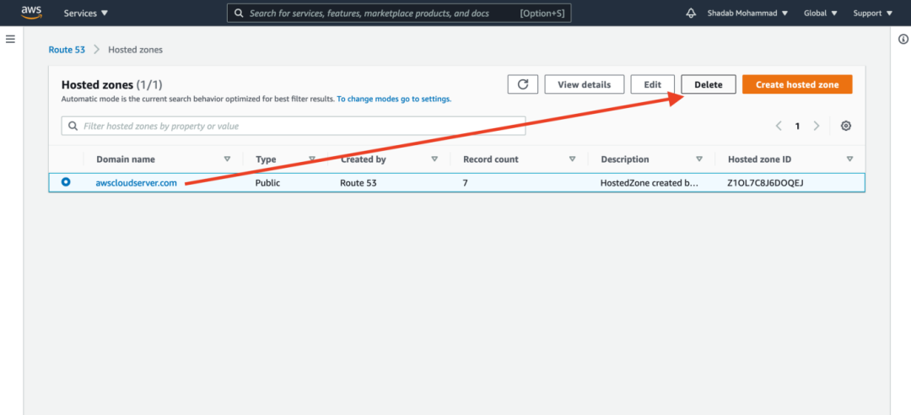This screenshot has width=911, height=415.
Task: Open the Global region dropdown
Action: pos(821,13)
